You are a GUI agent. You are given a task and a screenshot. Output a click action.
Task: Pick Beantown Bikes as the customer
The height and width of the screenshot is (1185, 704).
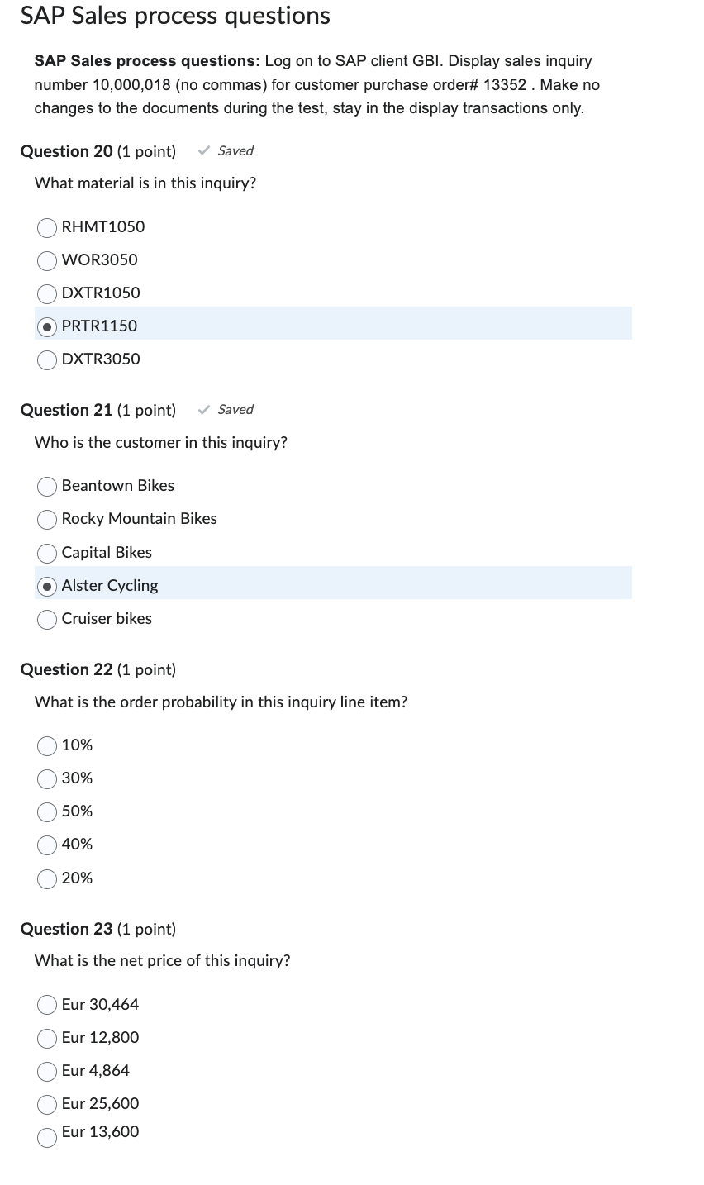pyautogui.click(x=47, y=487)
